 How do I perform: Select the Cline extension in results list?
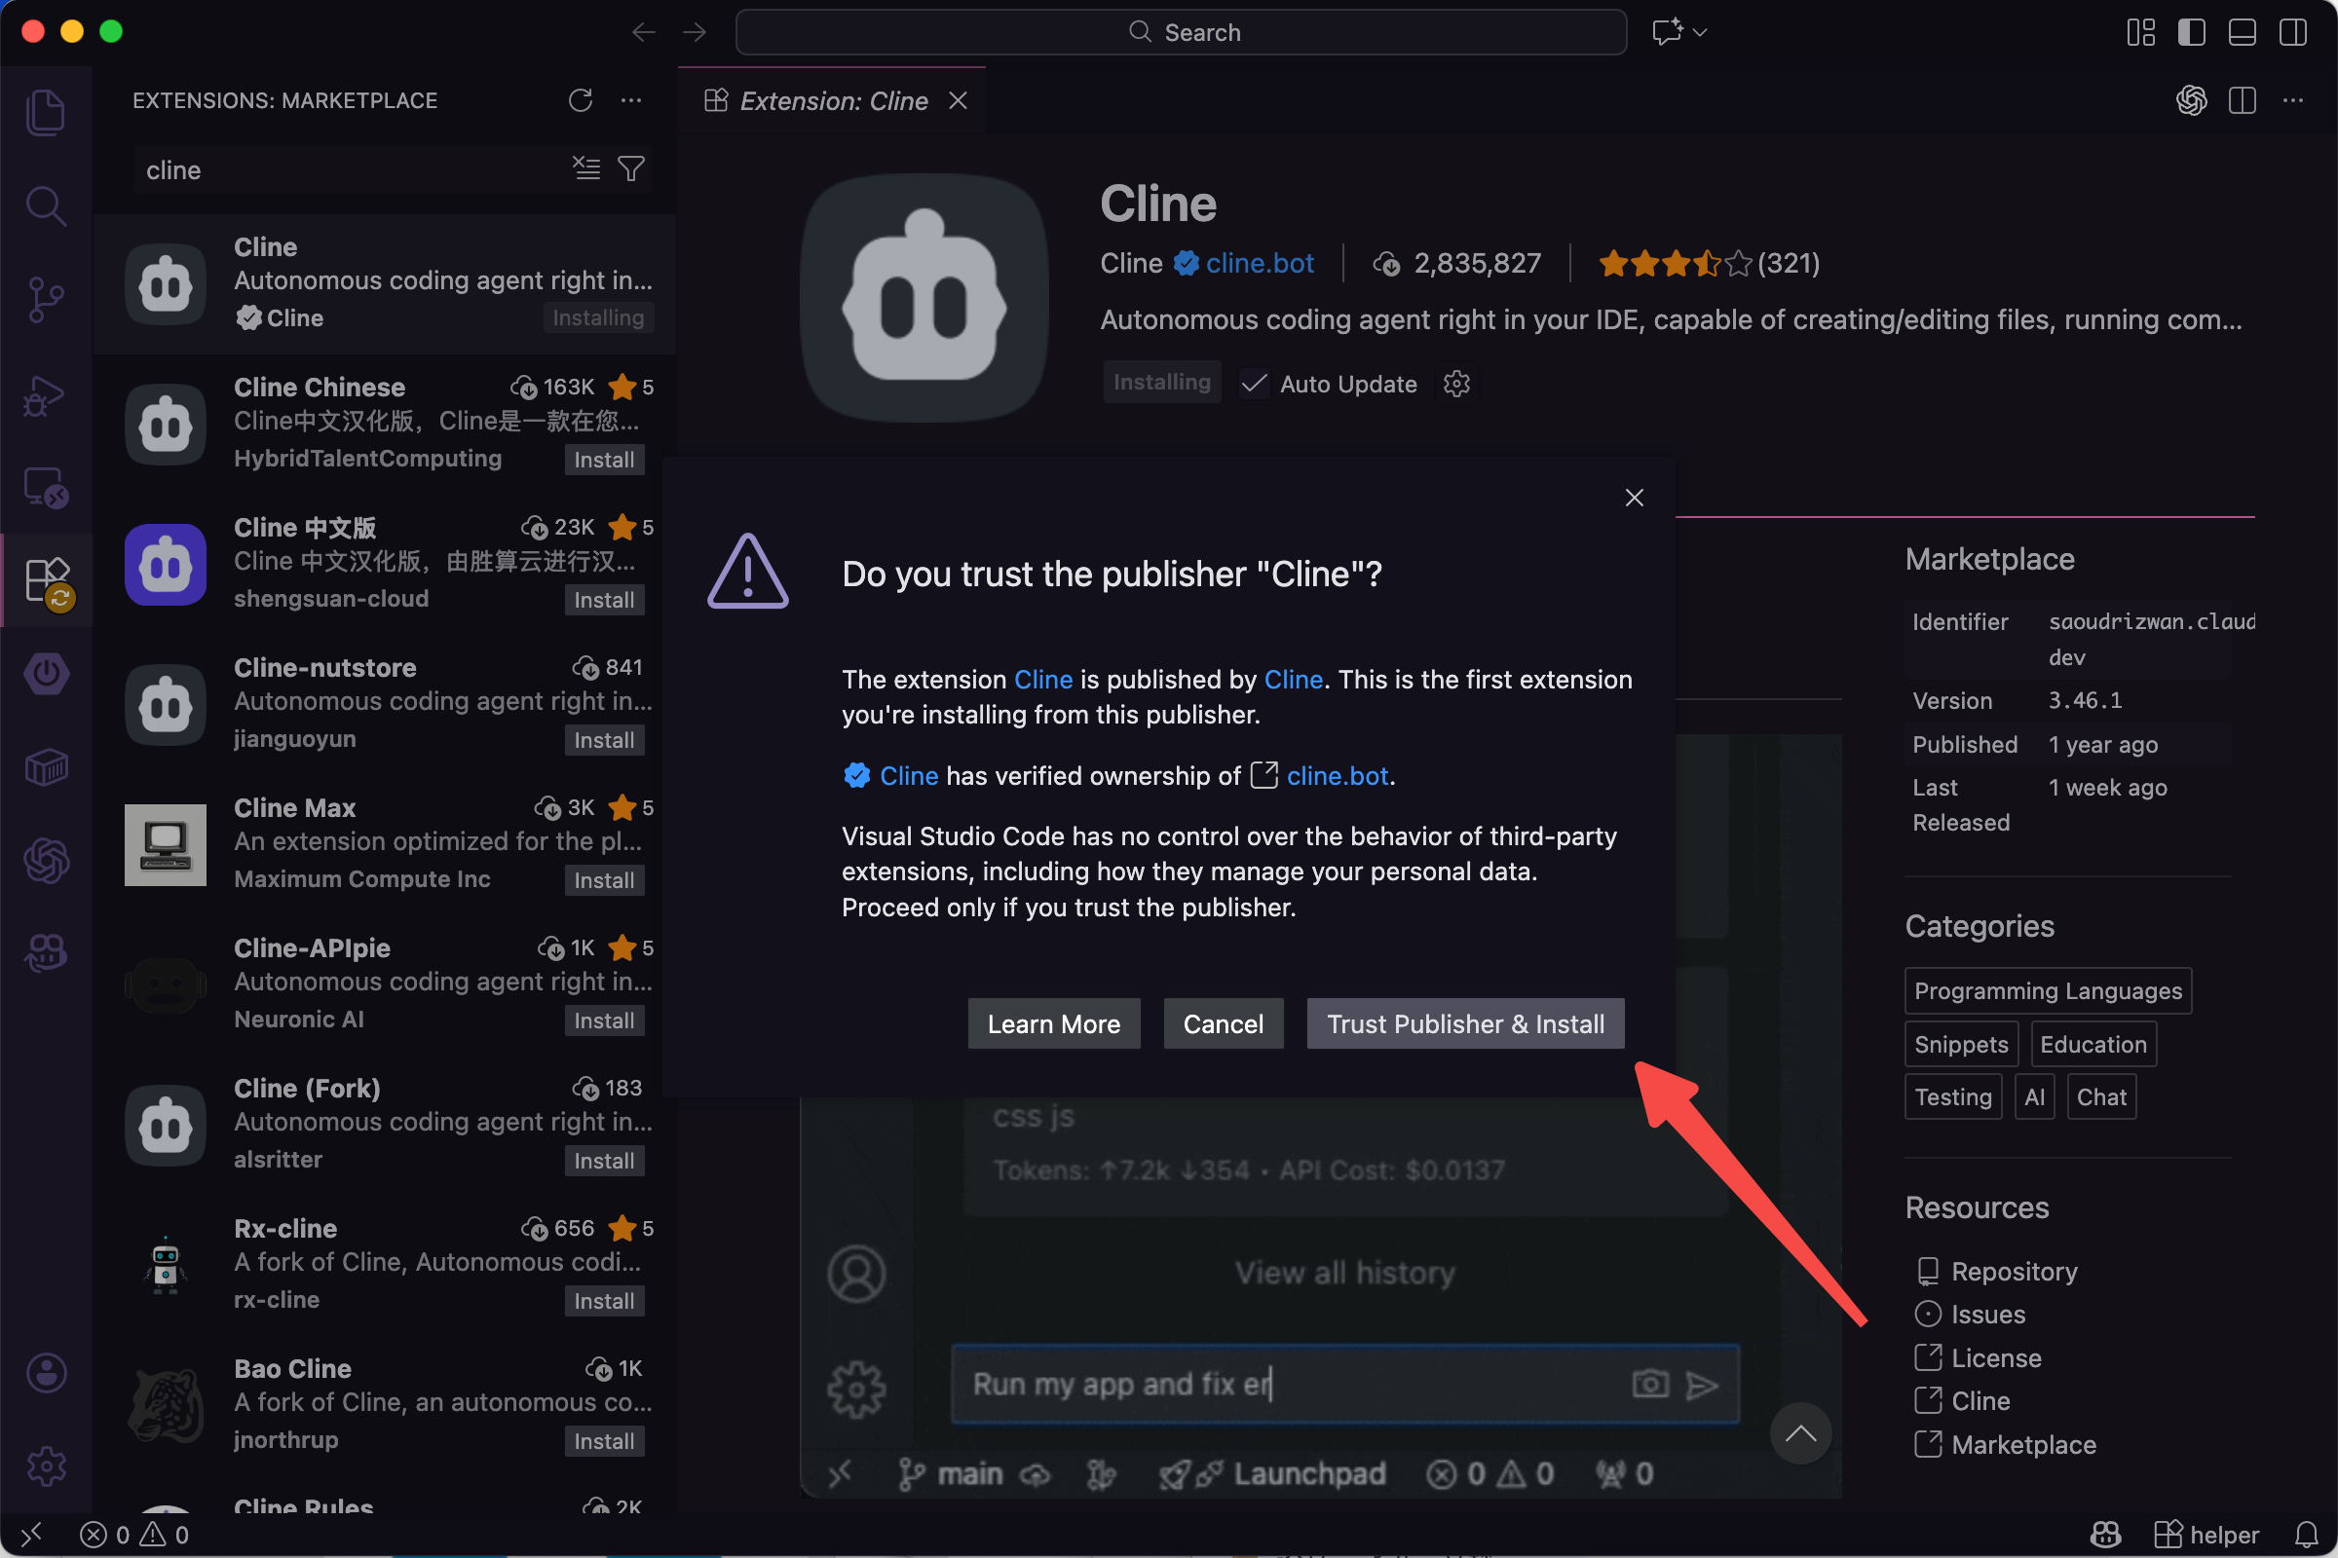[x=385, y=283]
